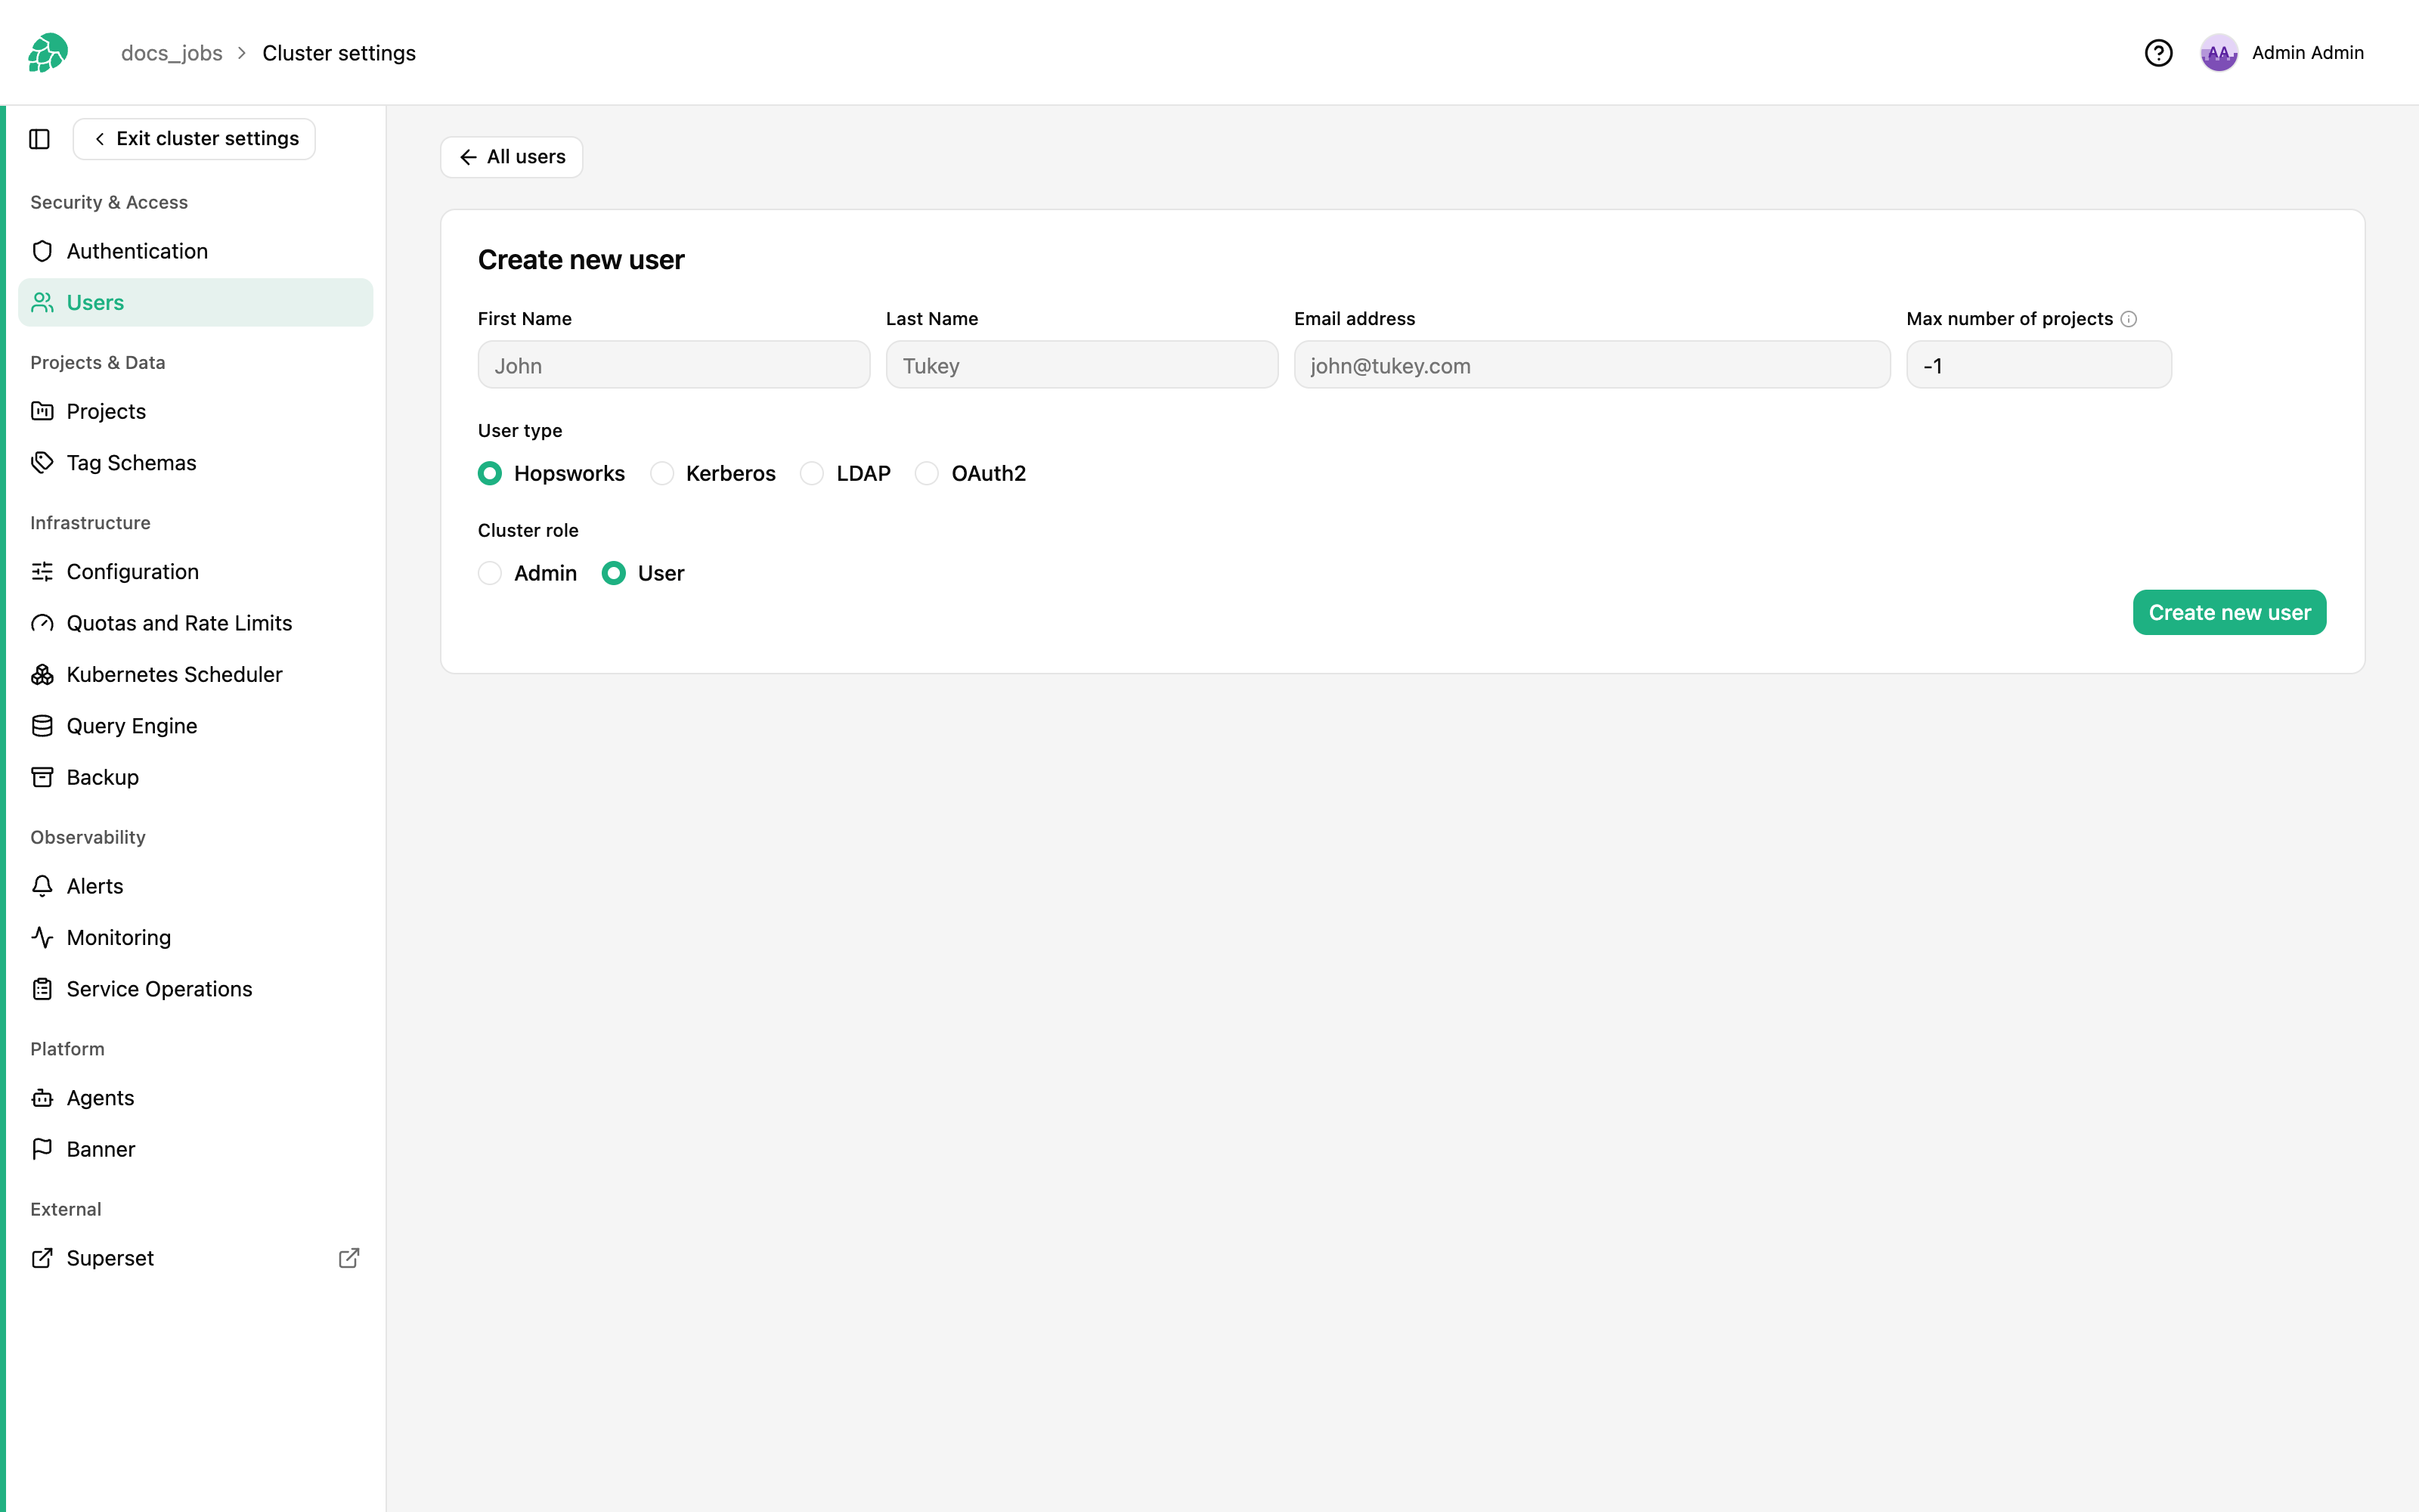Click the Hopsworks logo icon
This screenshot has width=2419, height=1512.
click(48, 53)
